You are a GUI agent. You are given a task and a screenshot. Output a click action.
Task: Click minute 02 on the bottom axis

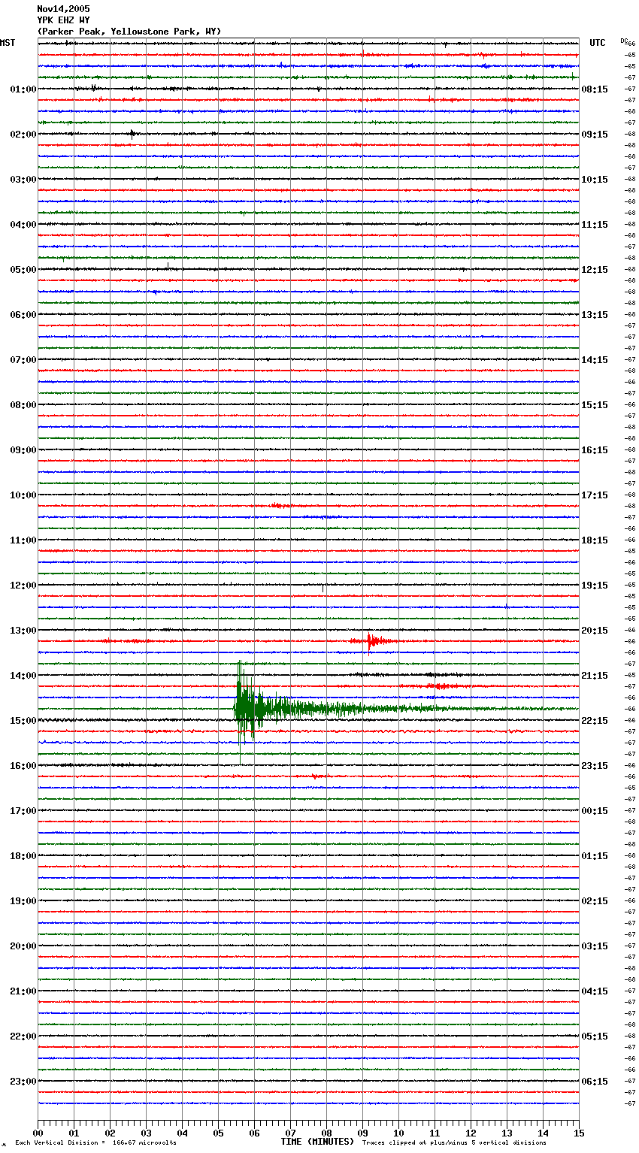(x=110, y=1133)
